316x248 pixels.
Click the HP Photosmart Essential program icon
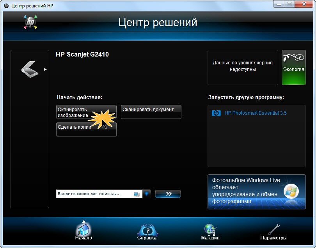(x=216, y=113)
